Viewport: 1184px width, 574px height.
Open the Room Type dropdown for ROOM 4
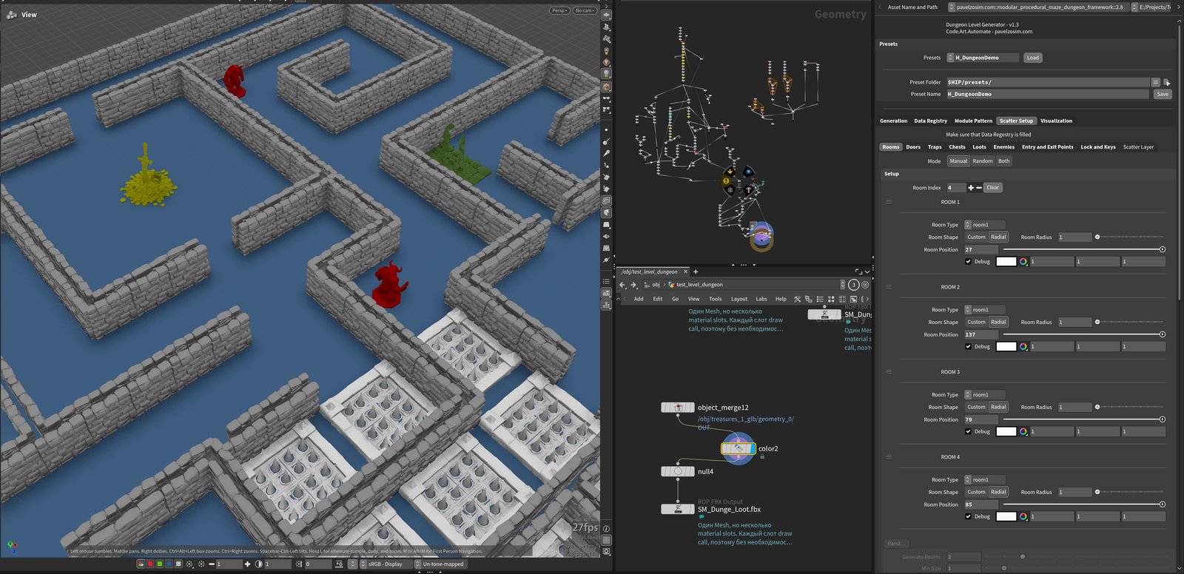(985, 480)
